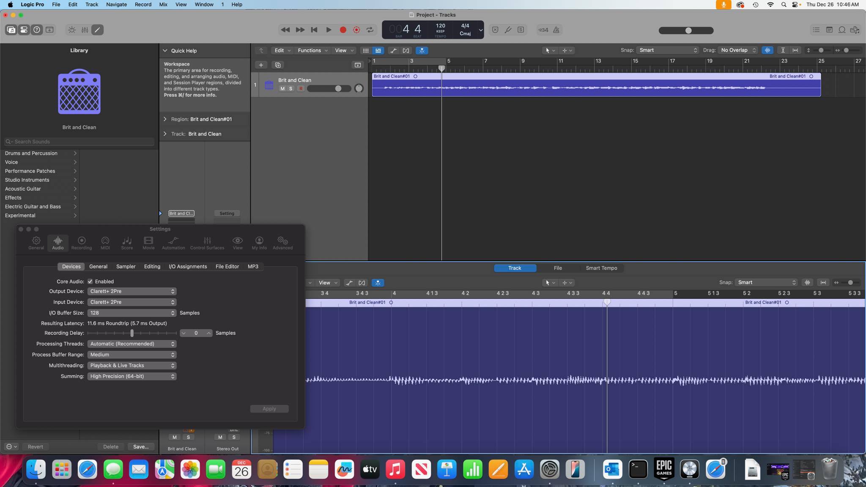
Task: Click the Revert button in Library
Action: (36, 447)
